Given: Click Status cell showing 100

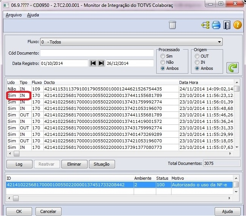Looking at the screenshot, I should click(x=163, y=185).
